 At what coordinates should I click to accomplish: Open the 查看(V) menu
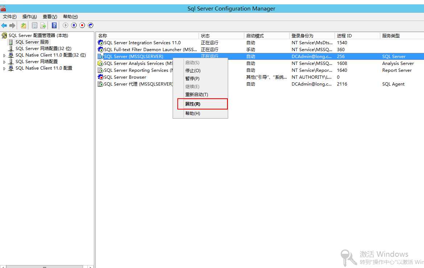pyautogui.click(x=50, y=17)
